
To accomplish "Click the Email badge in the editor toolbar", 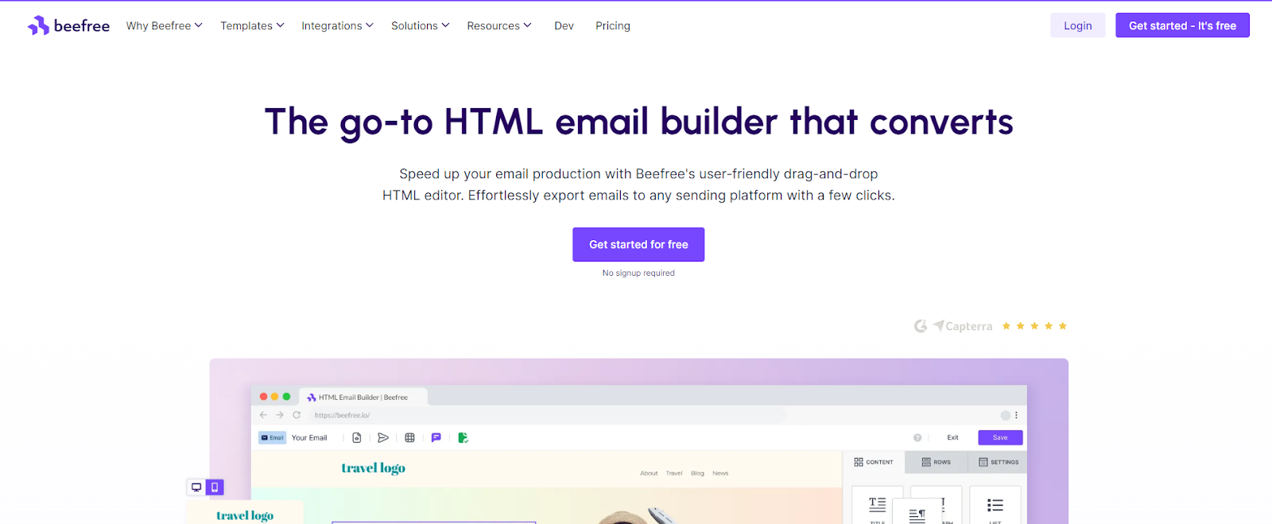I will 272,437.
